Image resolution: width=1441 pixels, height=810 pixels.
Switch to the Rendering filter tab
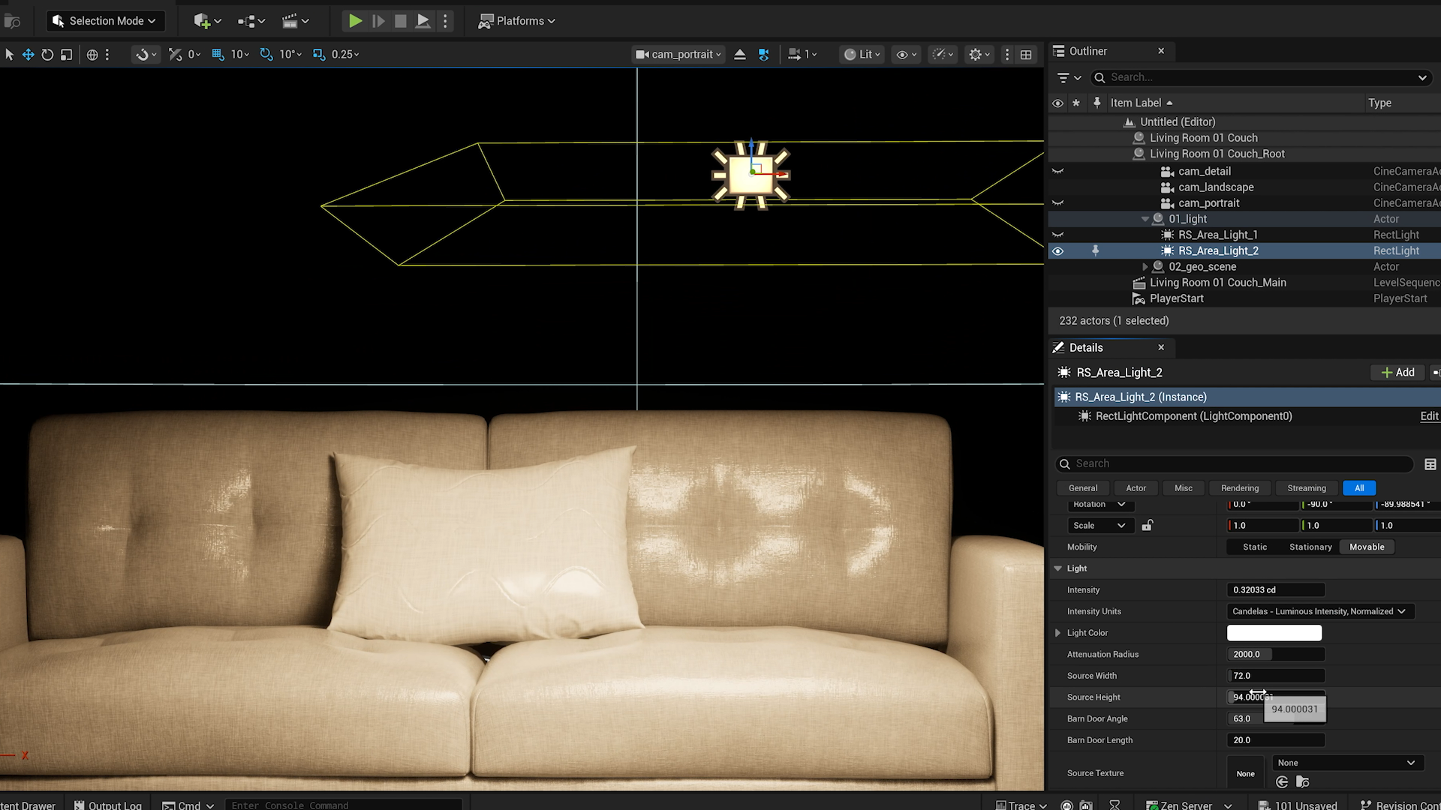pyautogui.click(x=1239, y=487)
